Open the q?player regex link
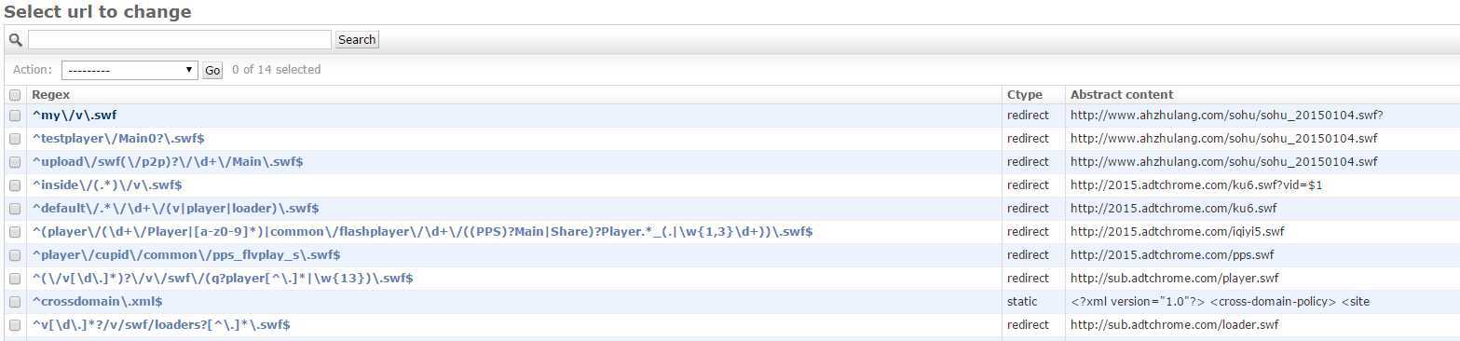This screenshot has width=1460, height=341. click(223, 278)
